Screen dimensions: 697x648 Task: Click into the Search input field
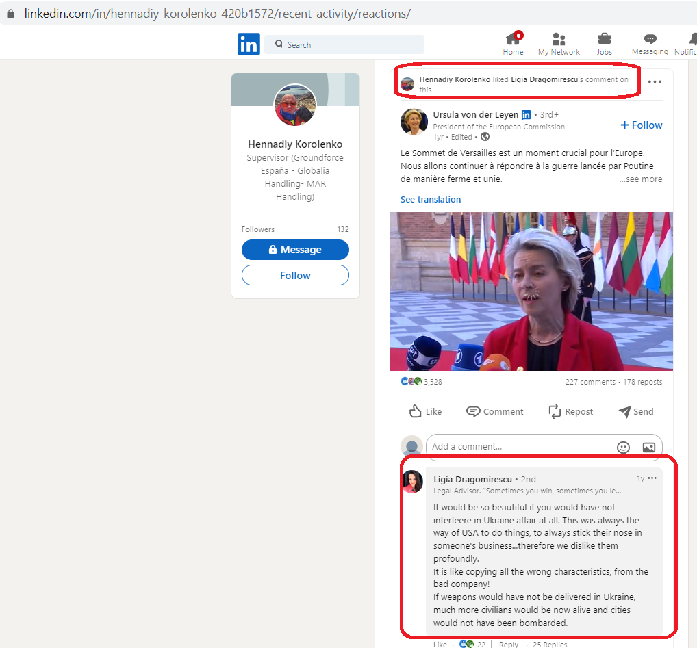344,44
